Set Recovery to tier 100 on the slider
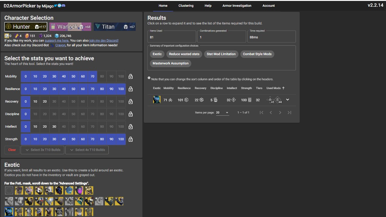Viewport: 386px width, 217px height. [x=121, y=102]
